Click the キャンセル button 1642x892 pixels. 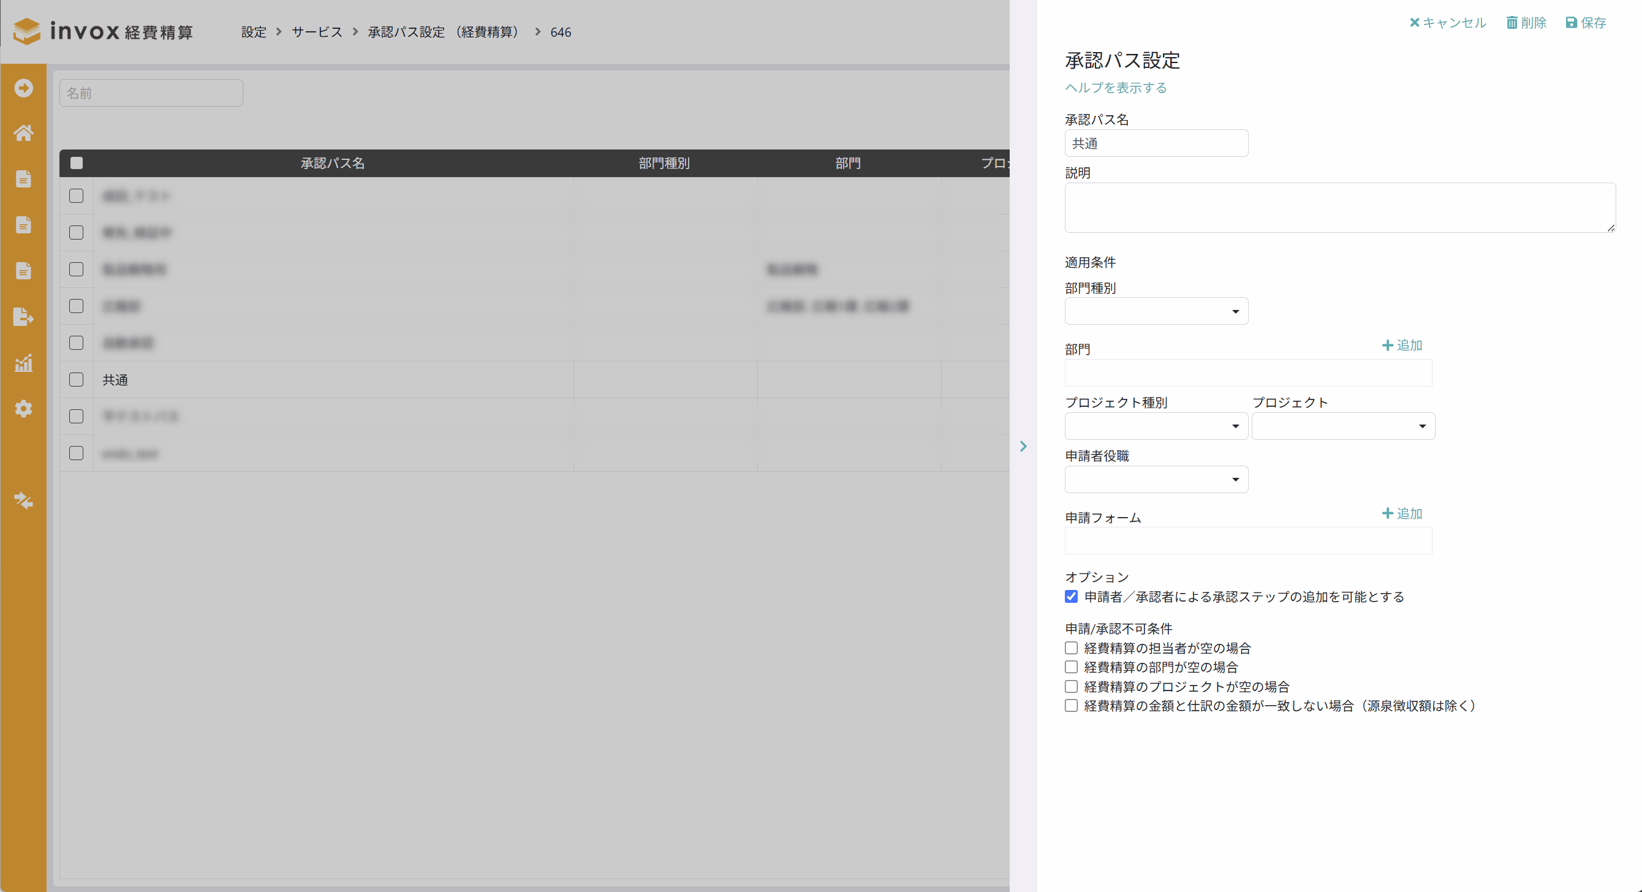[1448, 23]
